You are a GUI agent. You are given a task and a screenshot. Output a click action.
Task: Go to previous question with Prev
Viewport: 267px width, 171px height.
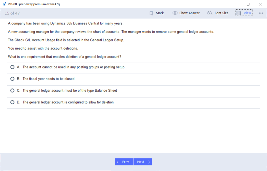click(124, 162)
